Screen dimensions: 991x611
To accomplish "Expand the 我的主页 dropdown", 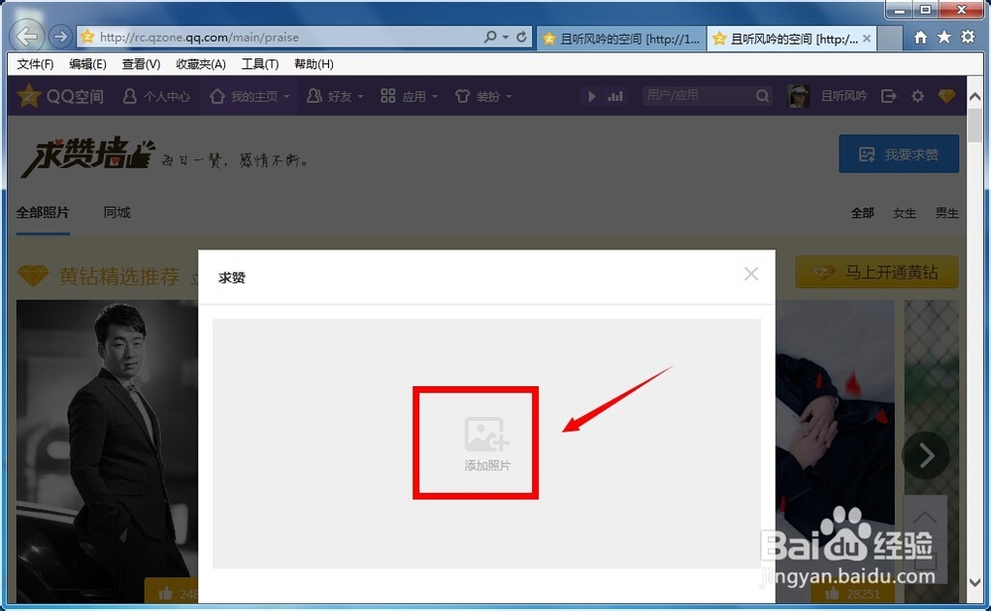I will pyautogui.click(x=250, y=96).
